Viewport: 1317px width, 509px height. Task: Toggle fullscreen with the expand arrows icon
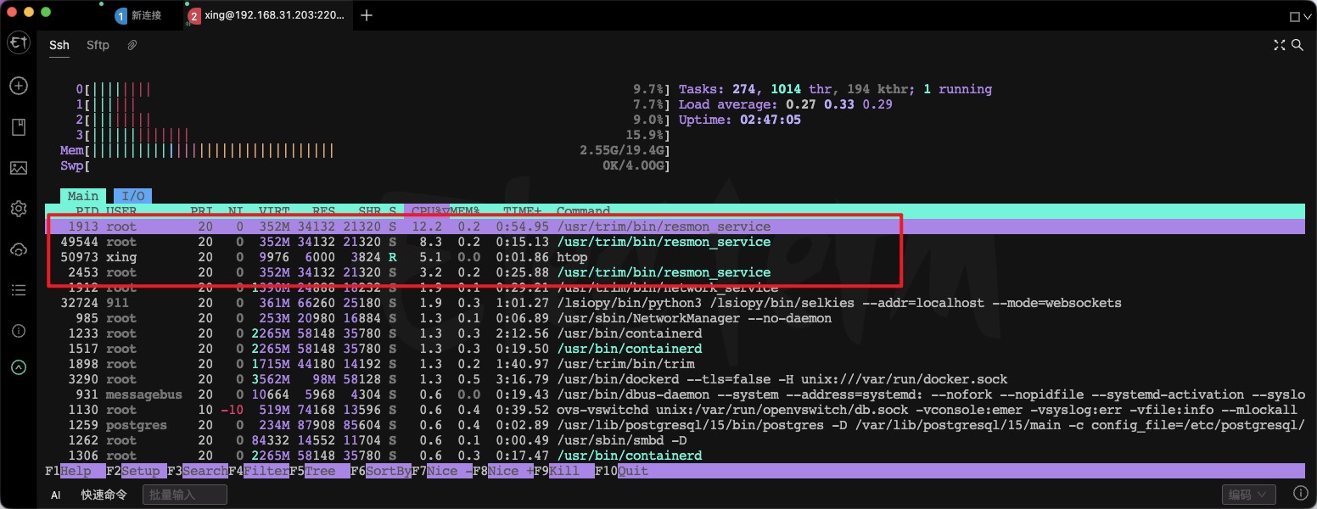[1279, 45]
